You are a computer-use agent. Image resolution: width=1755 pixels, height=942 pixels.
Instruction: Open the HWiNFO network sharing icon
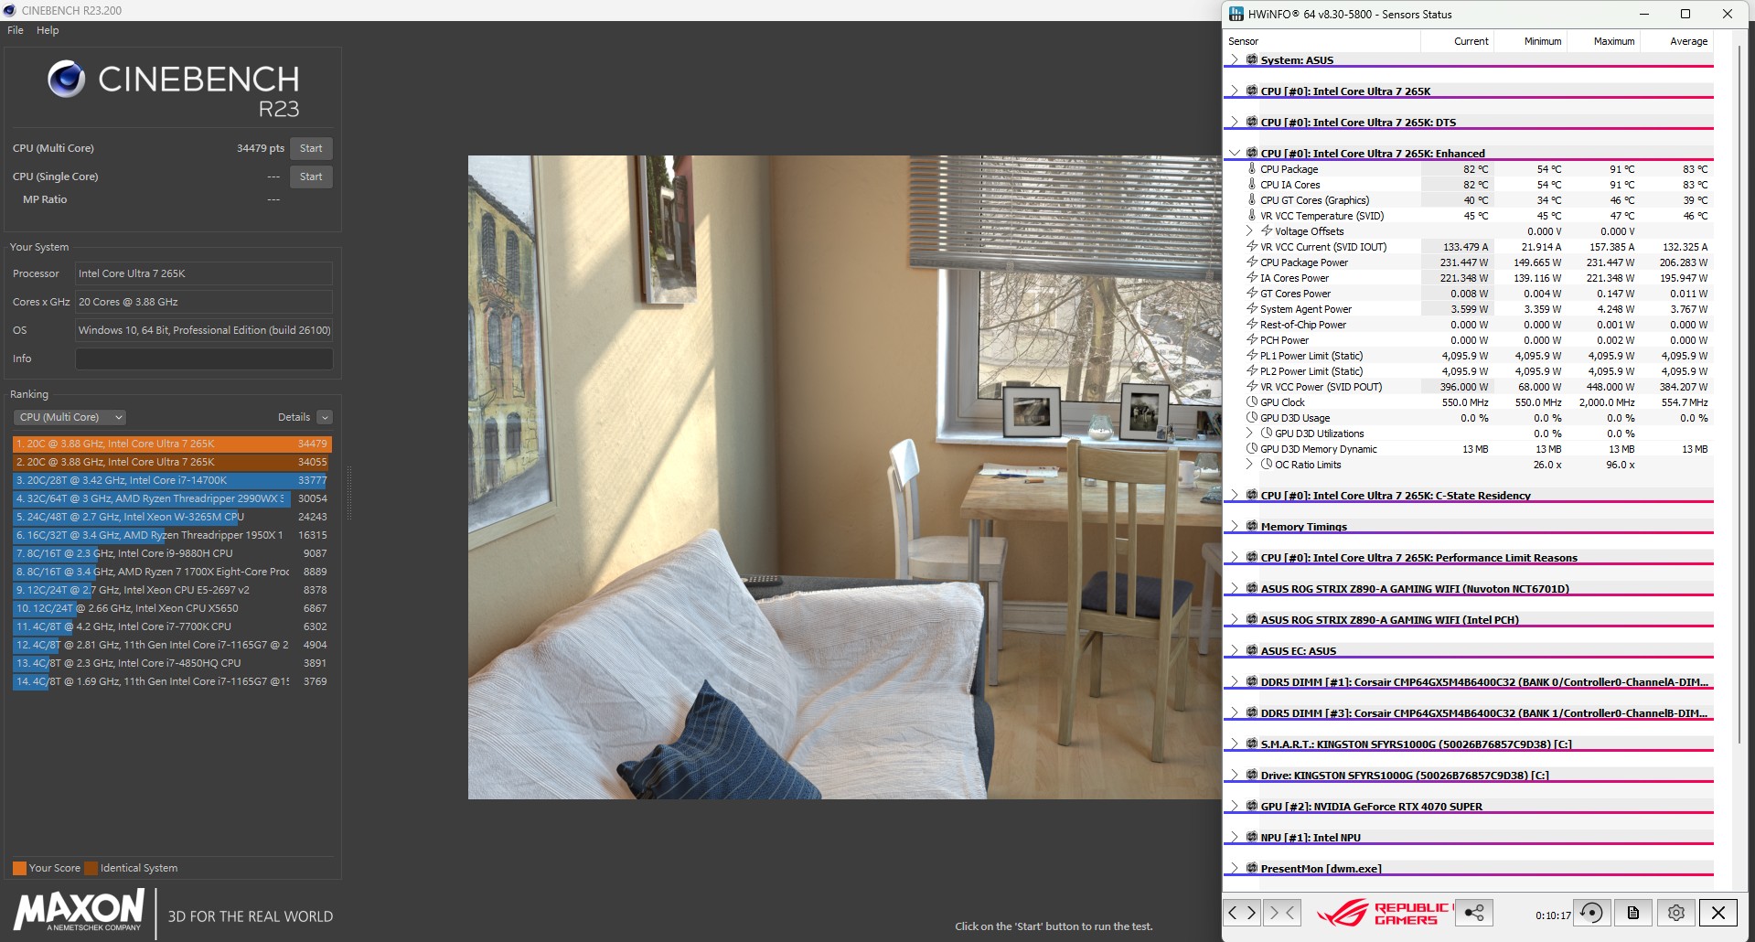tap(1473, 913)
